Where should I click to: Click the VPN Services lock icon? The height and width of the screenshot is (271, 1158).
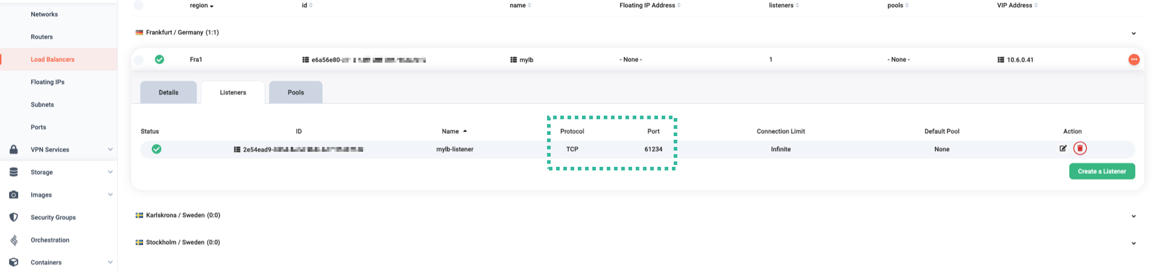pyautogui.click(x=13, y=149)
